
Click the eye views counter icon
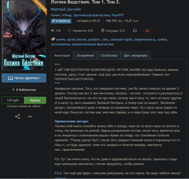click(x=53, y=31)
